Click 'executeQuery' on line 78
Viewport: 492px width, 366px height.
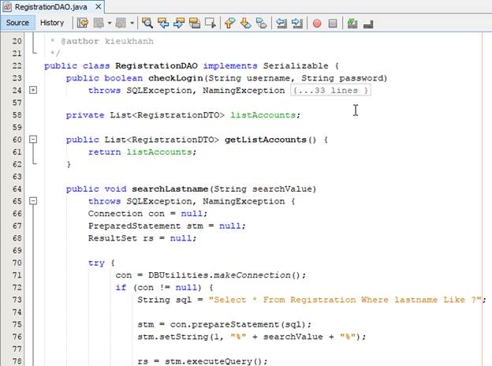[219, 361]
